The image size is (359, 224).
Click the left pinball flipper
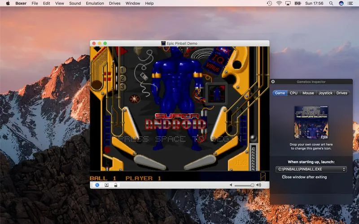point(150,162)
